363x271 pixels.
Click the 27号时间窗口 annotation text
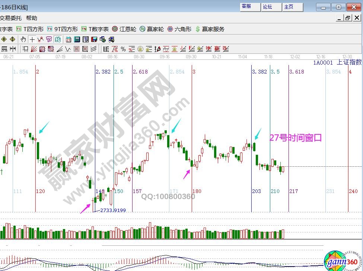295,138
